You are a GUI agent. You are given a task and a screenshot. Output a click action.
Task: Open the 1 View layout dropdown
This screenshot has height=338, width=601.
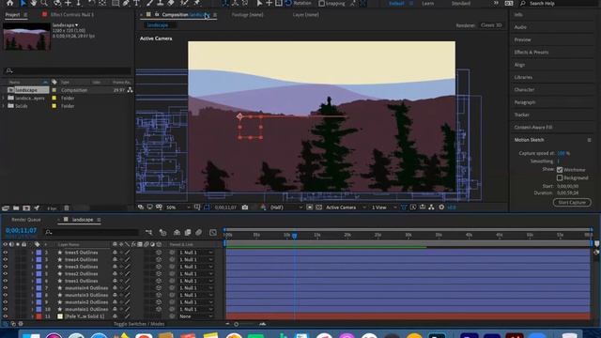[x=384, y=207]
